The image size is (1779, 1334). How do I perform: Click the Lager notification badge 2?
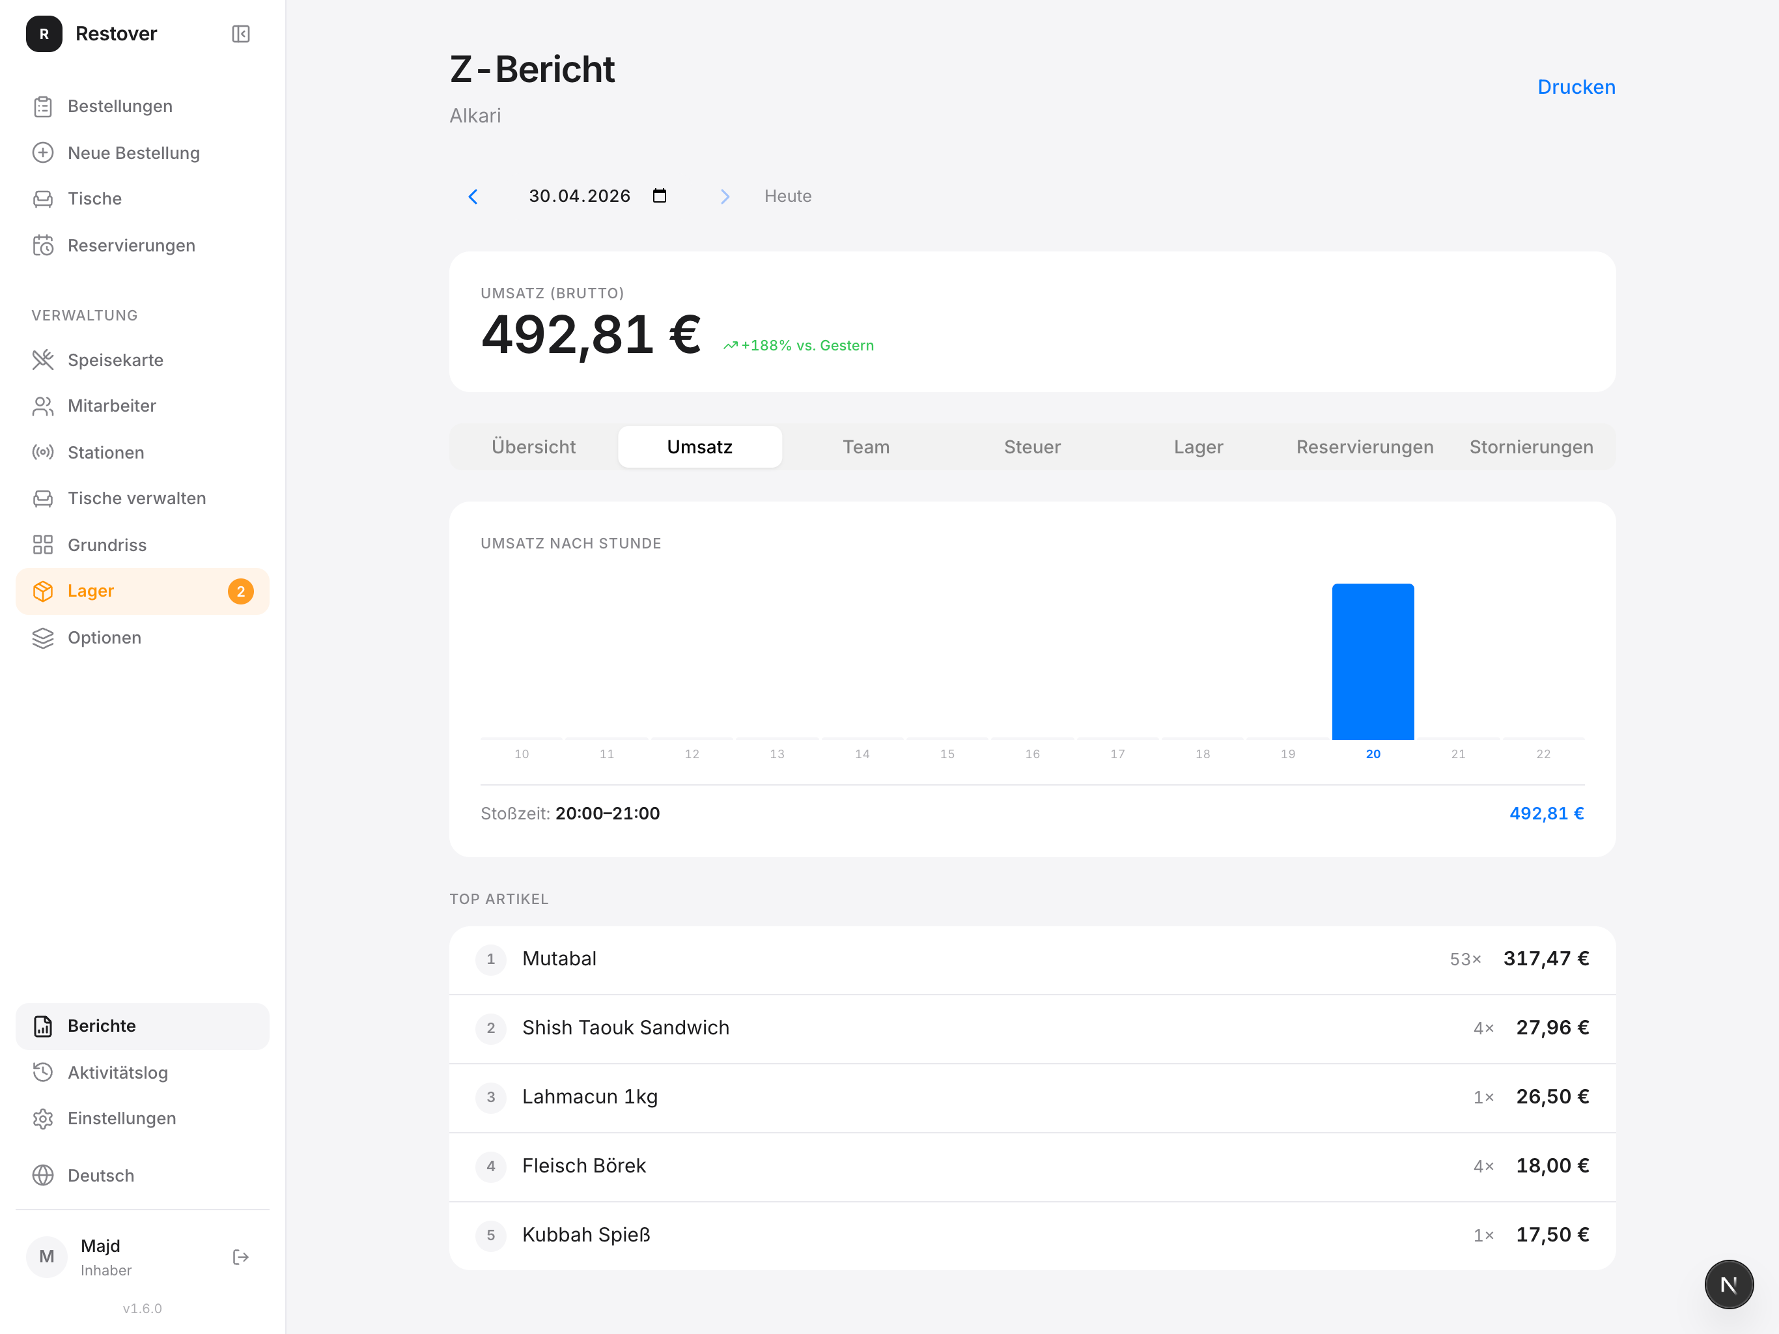(x=240, y=591)
